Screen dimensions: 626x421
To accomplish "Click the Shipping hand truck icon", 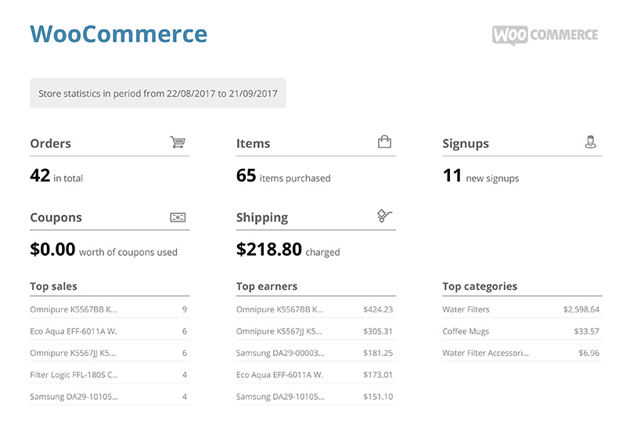I will pyautogui.click(x=384, y=216).
